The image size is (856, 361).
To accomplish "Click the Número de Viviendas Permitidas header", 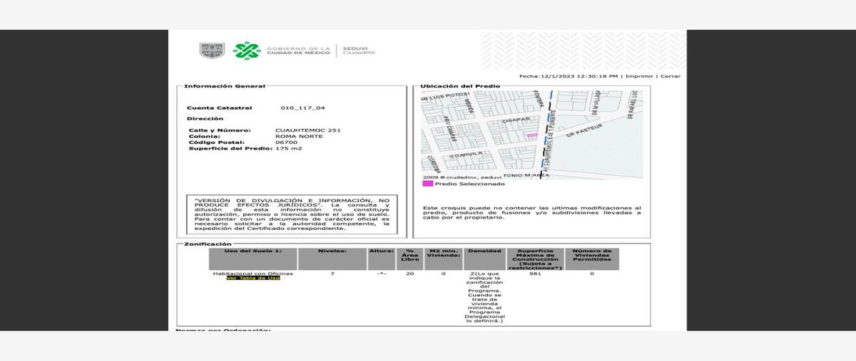I will tap(592, 258).
